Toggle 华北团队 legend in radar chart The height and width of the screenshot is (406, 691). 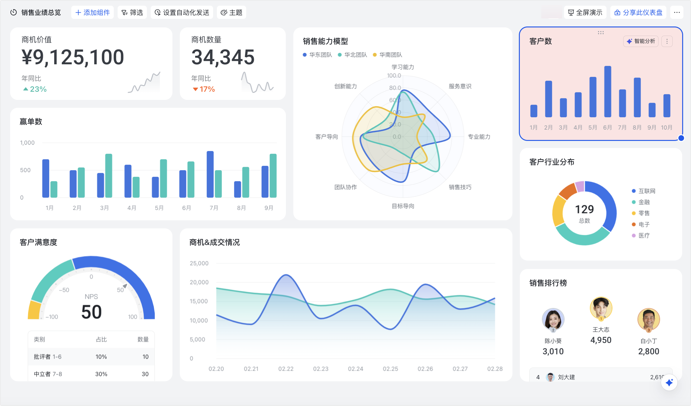pyautogui.click(x=352, y=55)
